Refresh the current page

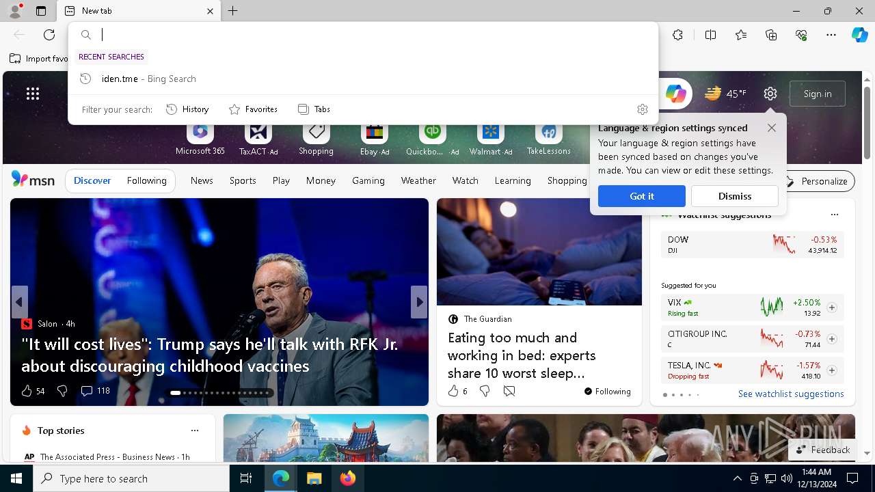coord(49,35)
